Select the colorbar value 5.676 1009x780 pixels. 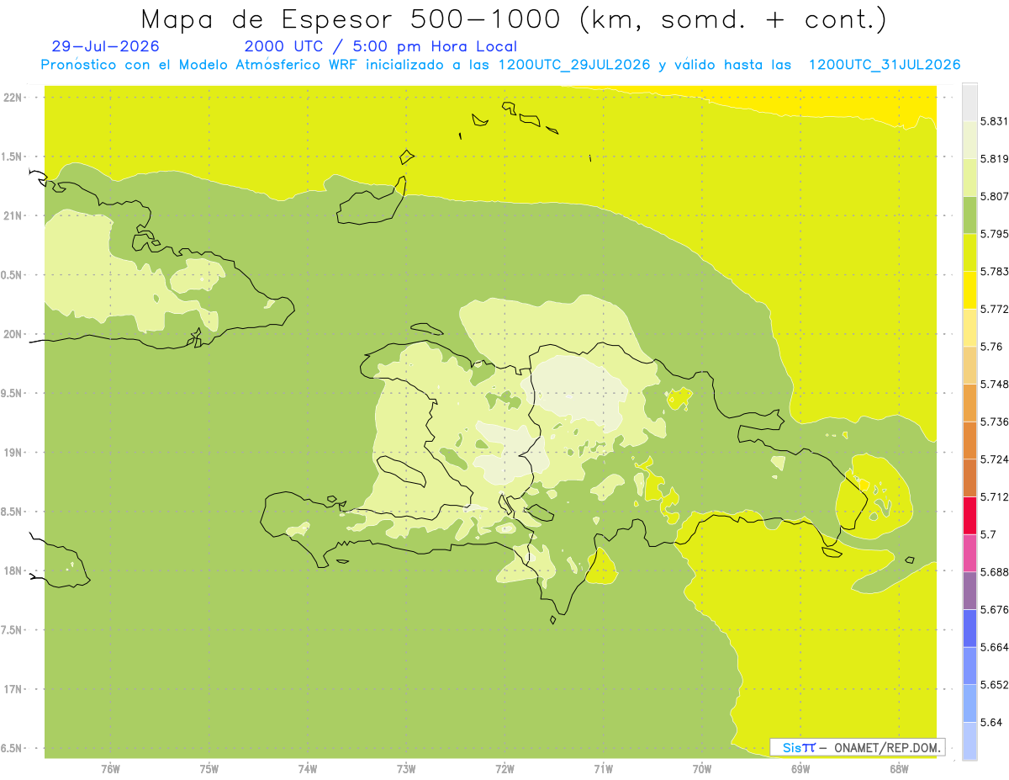[994, 609]
